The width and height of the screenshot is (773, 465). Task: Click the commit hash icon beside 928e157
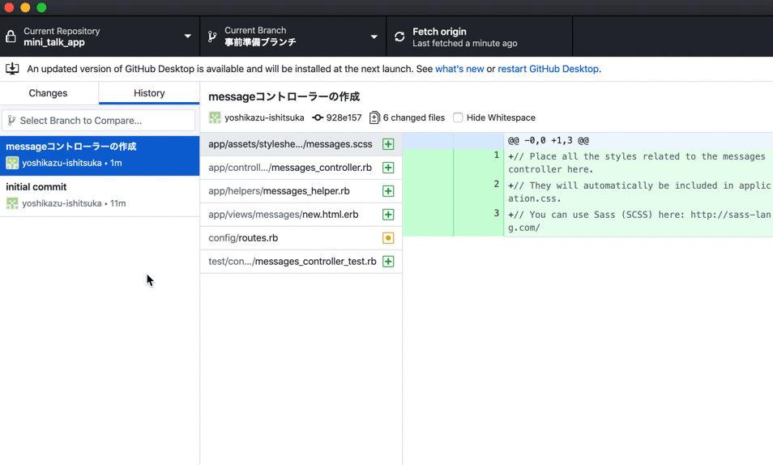coord(318,117)
